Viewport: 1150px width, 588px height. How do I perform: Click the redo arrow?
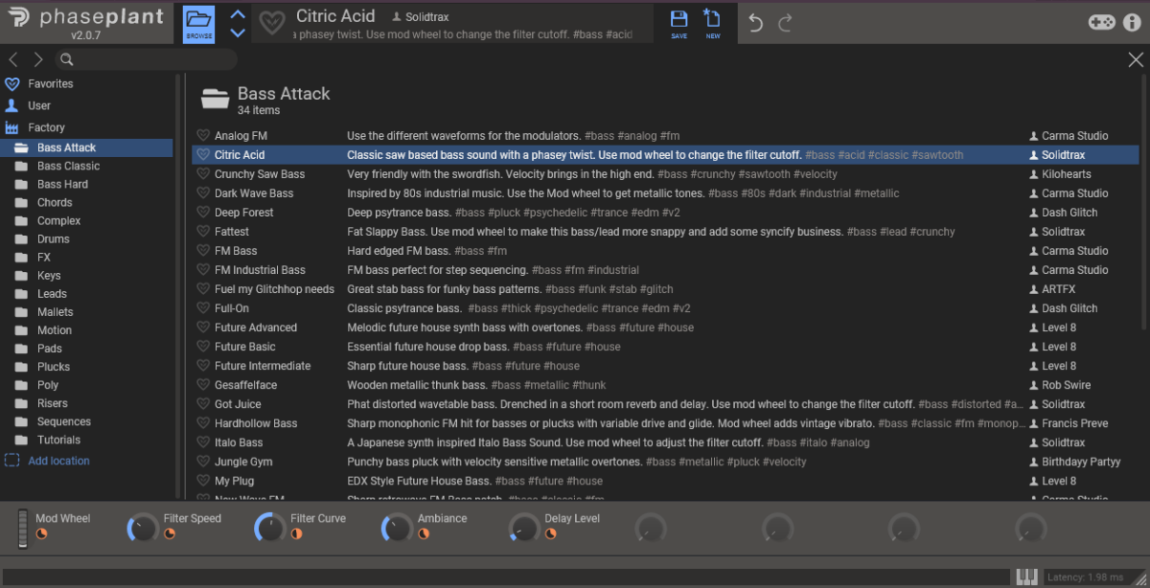click(785, 23)
